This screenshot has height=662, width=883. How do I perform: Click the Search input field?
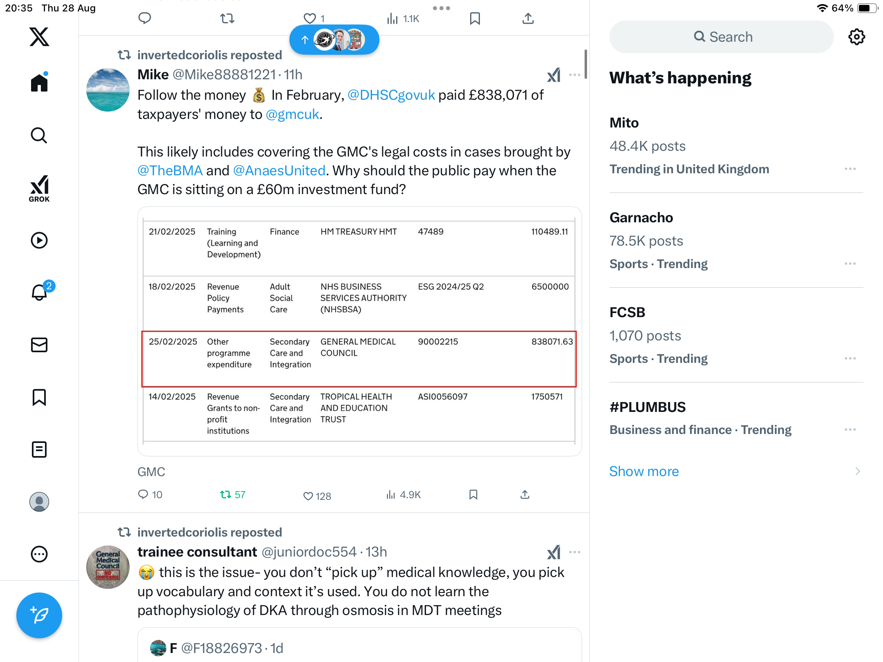tap(722, 37)
